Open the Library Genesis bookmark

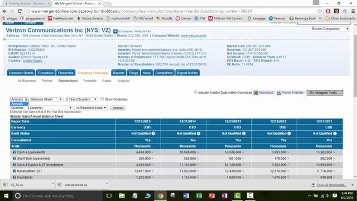click(90, 18)
